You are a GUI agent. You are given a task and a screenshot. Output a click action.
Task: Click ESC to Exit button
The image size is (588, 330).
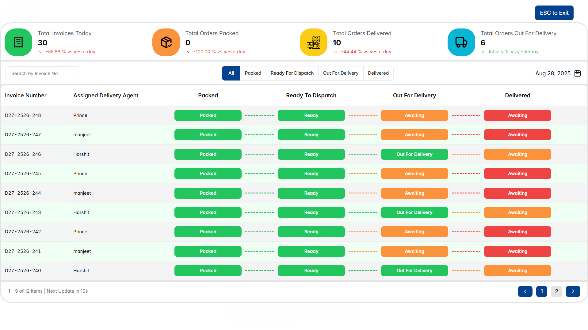[554, 13]
